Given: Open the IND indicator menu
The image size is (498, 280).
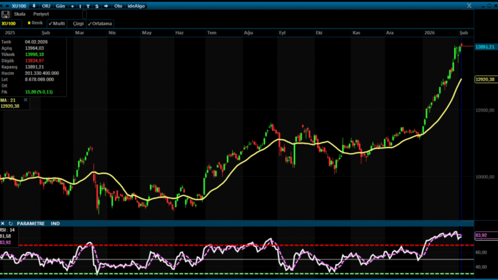Looking at the screenshot, I should point(55,223).
